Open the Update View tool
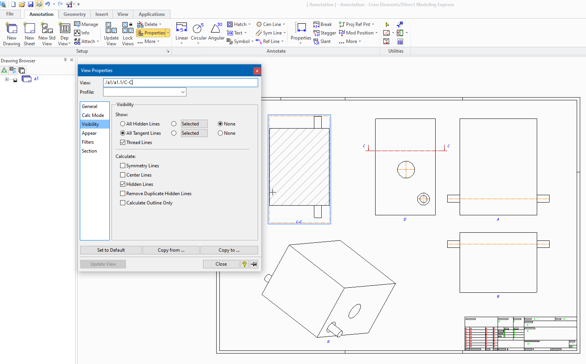 [x=111, y=33]
